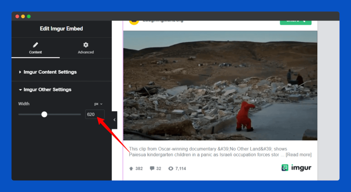Screen dimensions: 351x192
Task: Click the Advanced gear icon
Action: point(86,45)
